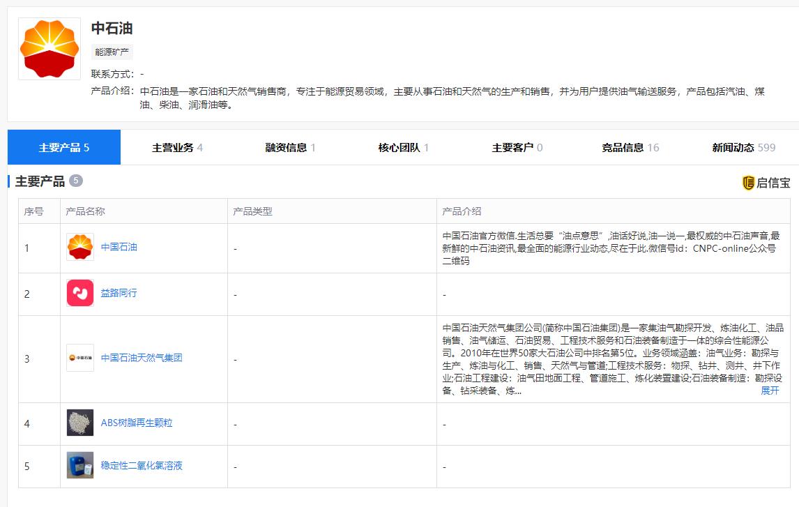
Task: Open the 融资信息 tab
Action: coord(291,147)
